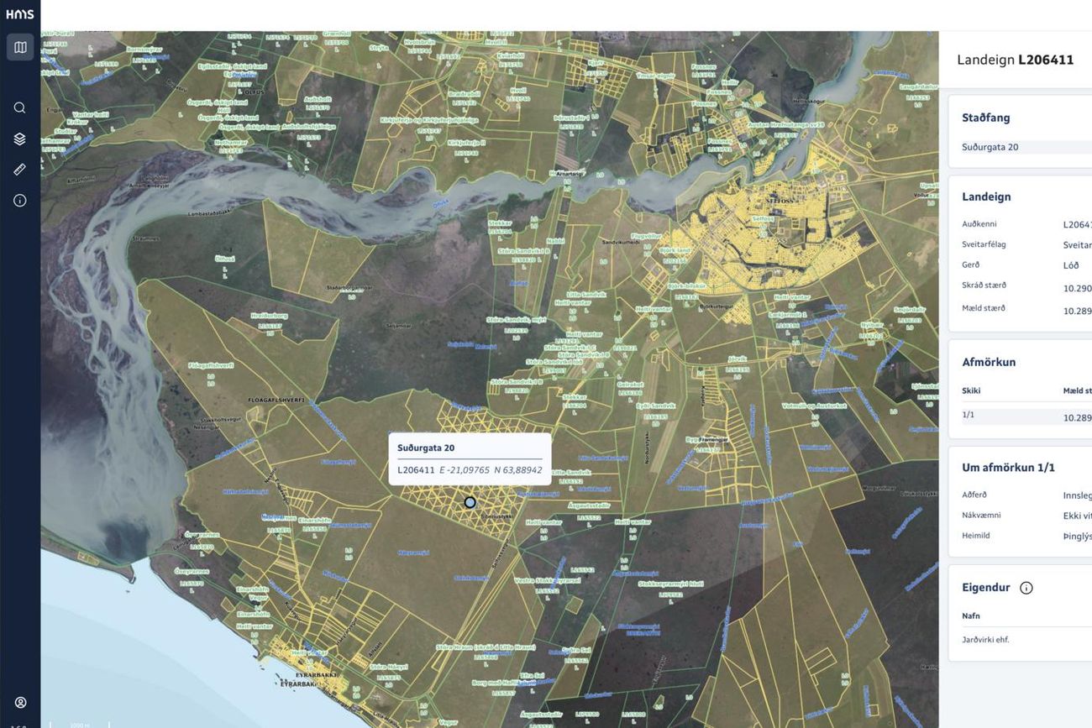Open the user account icon

tap(20, 702)
